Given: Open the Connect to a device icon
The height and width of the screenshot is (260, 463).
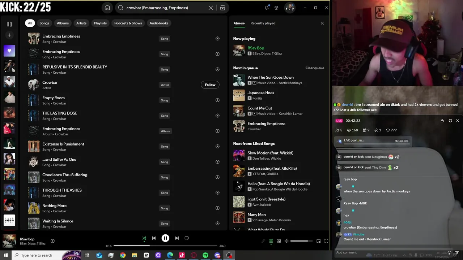Looking at the screenshot, I should pyautogui.click(x=279, y=241).
